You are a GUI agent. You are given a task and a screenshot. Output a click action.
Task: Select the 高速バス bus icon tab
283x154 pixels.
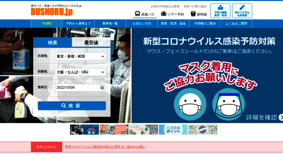(x=145, y=14)
